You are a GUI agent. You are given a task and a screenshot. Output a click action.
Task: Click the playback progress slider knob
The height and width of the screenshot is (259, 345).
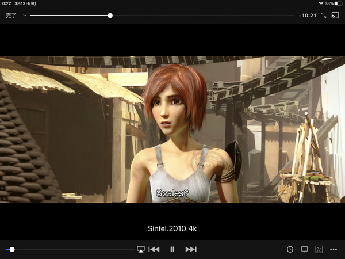tap(110, 16)
